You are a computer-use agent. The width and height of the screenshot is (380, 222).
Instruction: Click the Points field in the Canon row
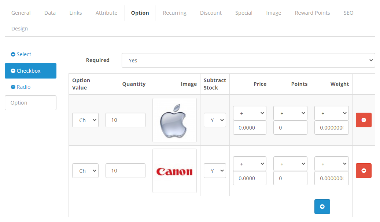[x=290, y=178]
